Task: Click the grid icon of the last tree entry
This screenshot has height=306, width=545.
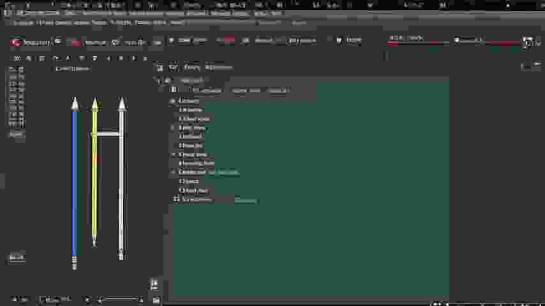Action: pos(177,200)
